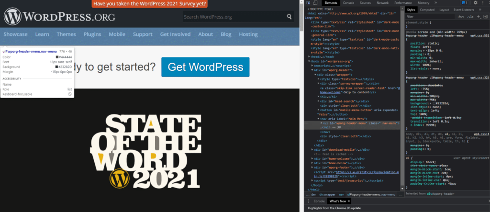Open wp4.css:325 source link

click(480, 77)
